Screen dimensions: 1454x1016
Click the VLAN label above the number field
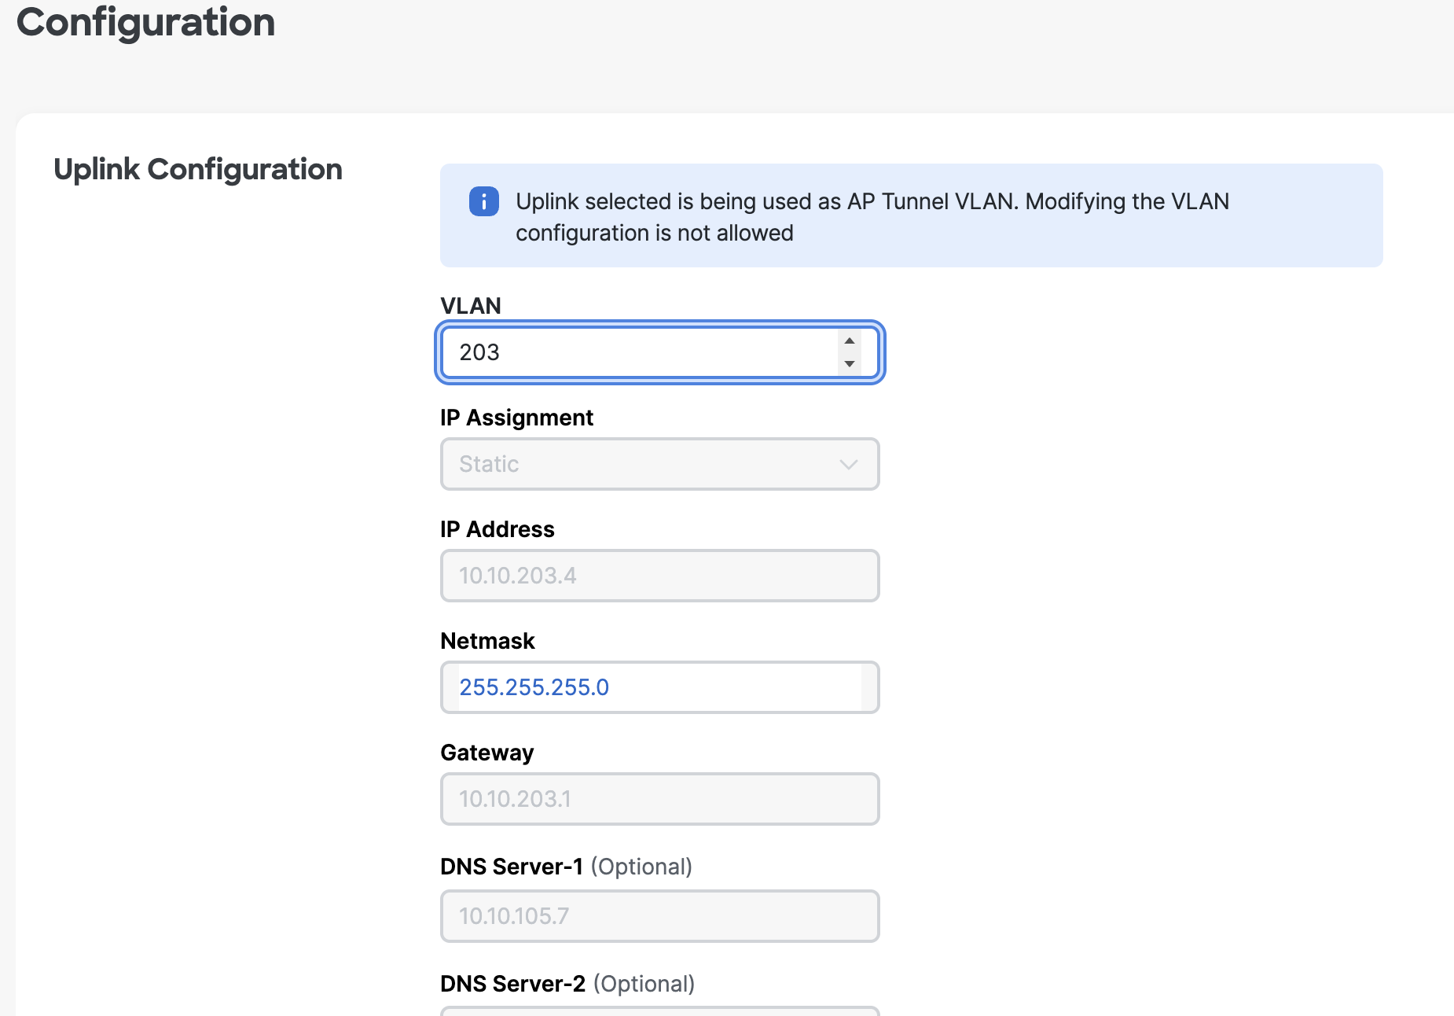(x=470, y=306)
